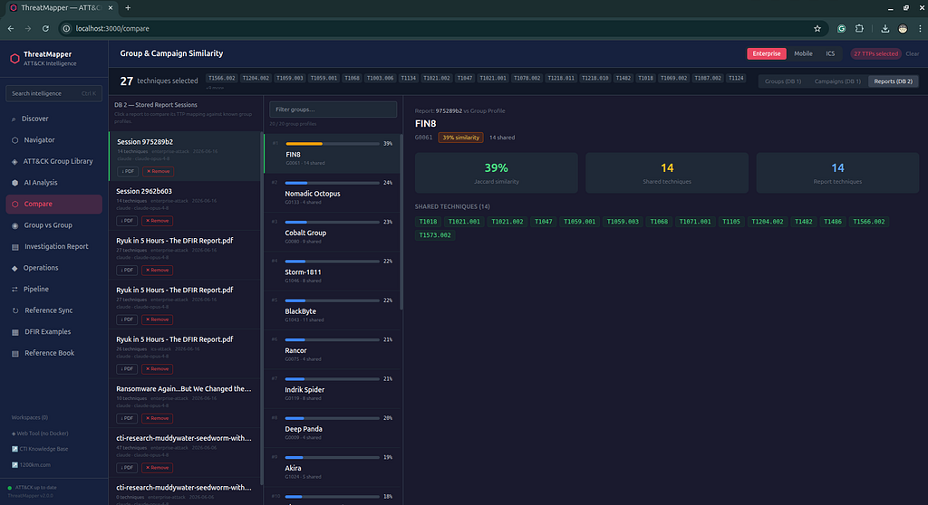Click the Search intelligence box
The height and width of the screenshot is (505, 928).
pos(53,93)
